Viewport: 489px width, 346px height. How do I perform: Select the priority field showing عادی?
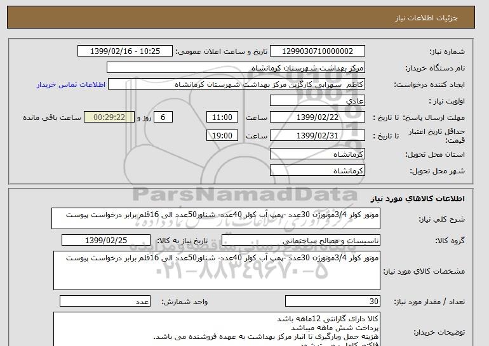click(317, 101)
